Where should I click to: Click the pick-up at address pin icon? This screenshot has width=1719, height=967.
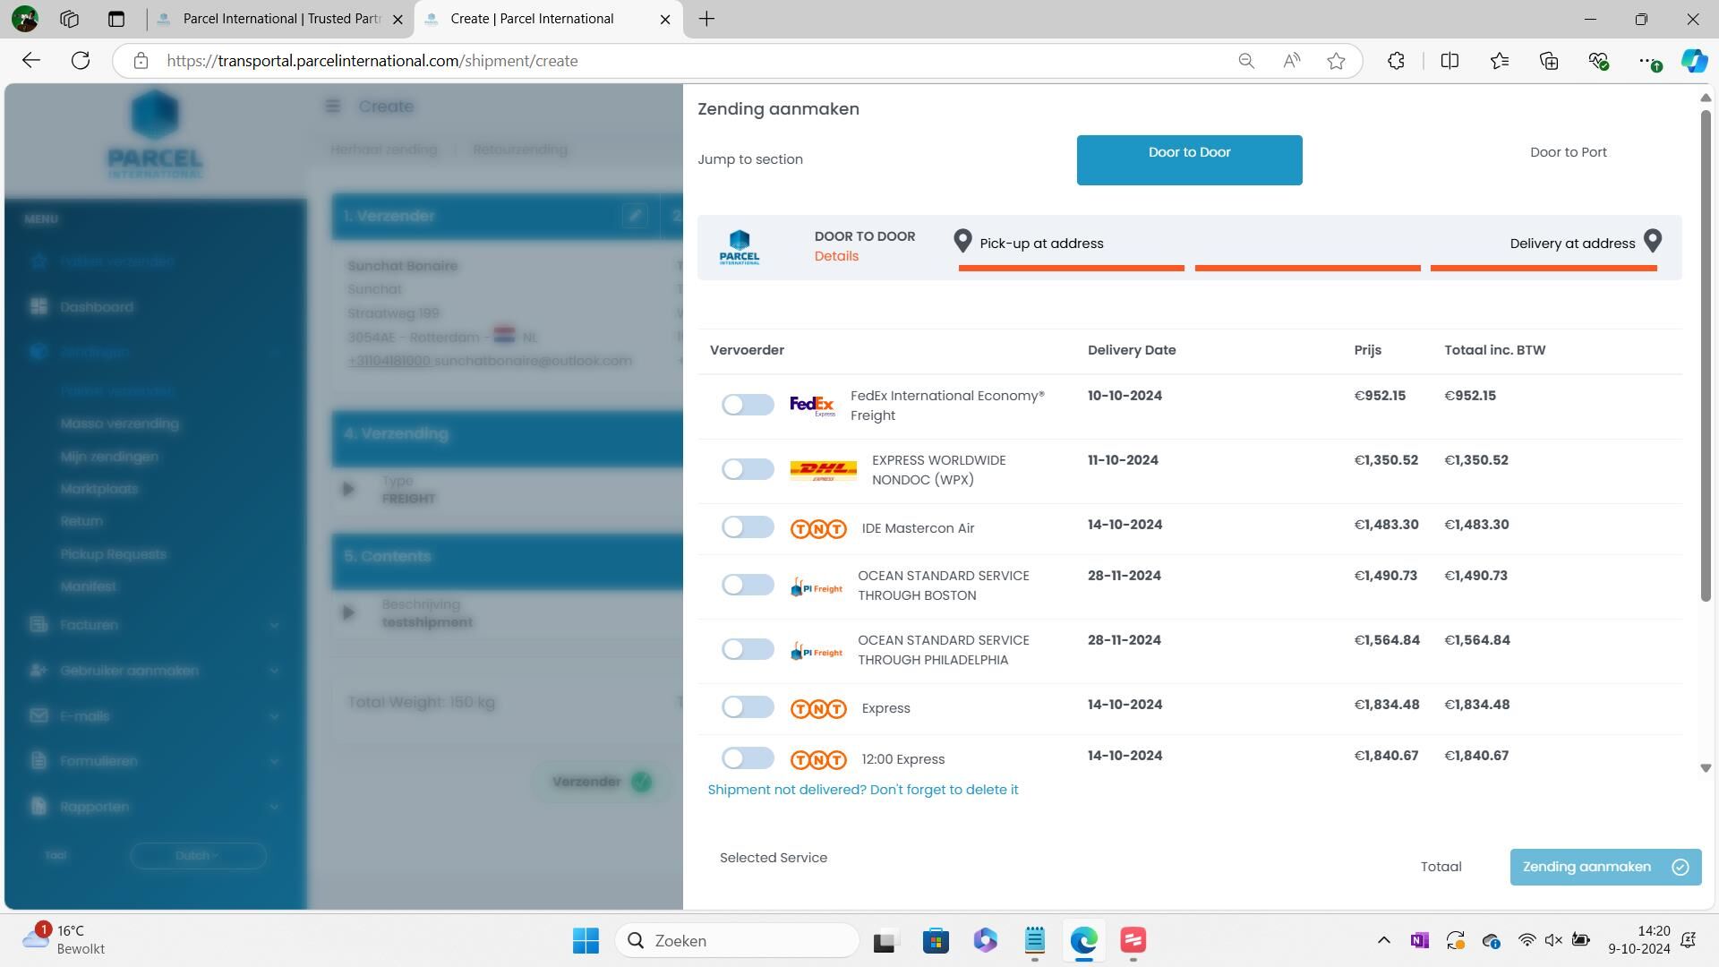click(962, 241)
